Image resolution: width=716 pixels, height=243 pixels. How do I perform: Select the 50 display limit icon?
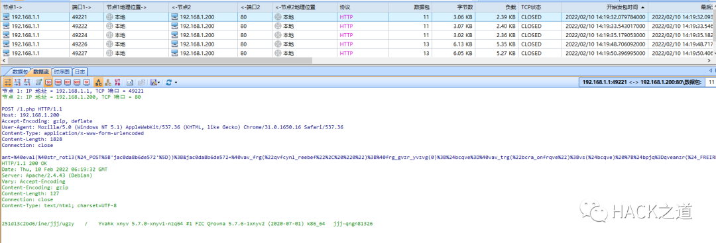48,82
